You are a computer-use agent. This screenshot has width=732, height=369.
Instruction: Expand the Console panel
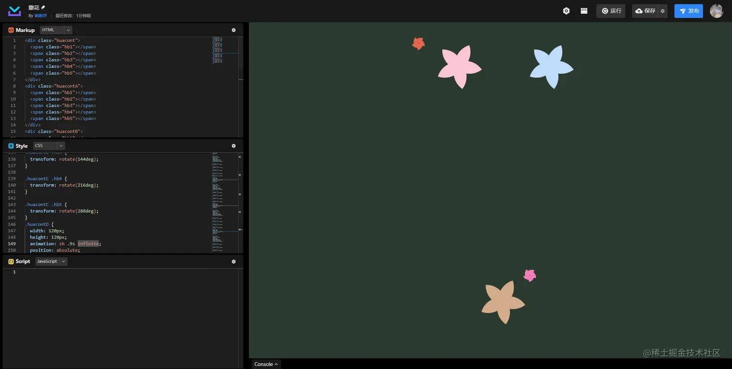[266, 364]
